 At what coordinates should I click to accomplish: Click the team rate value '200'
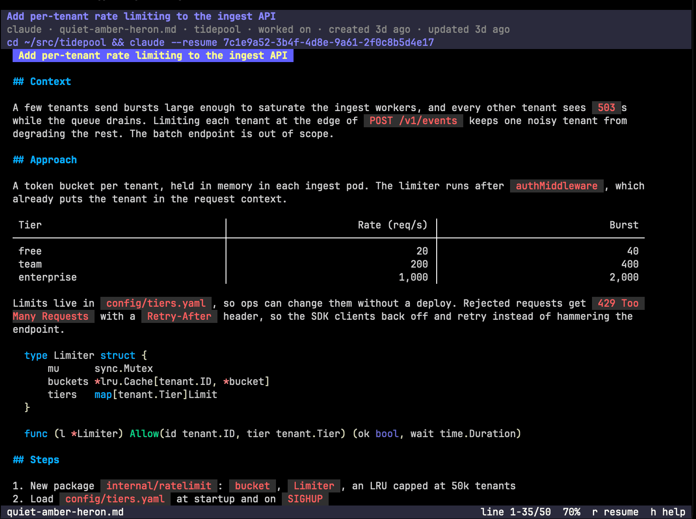(419, 264)
